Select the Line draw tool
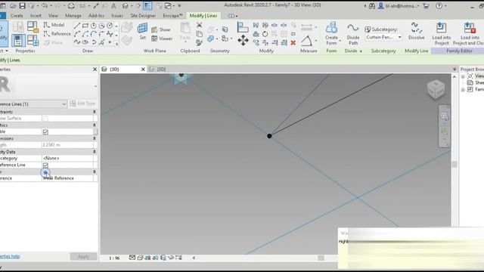Image resolution: width=484 pixels, height=272 pixels. coord(77,25)
